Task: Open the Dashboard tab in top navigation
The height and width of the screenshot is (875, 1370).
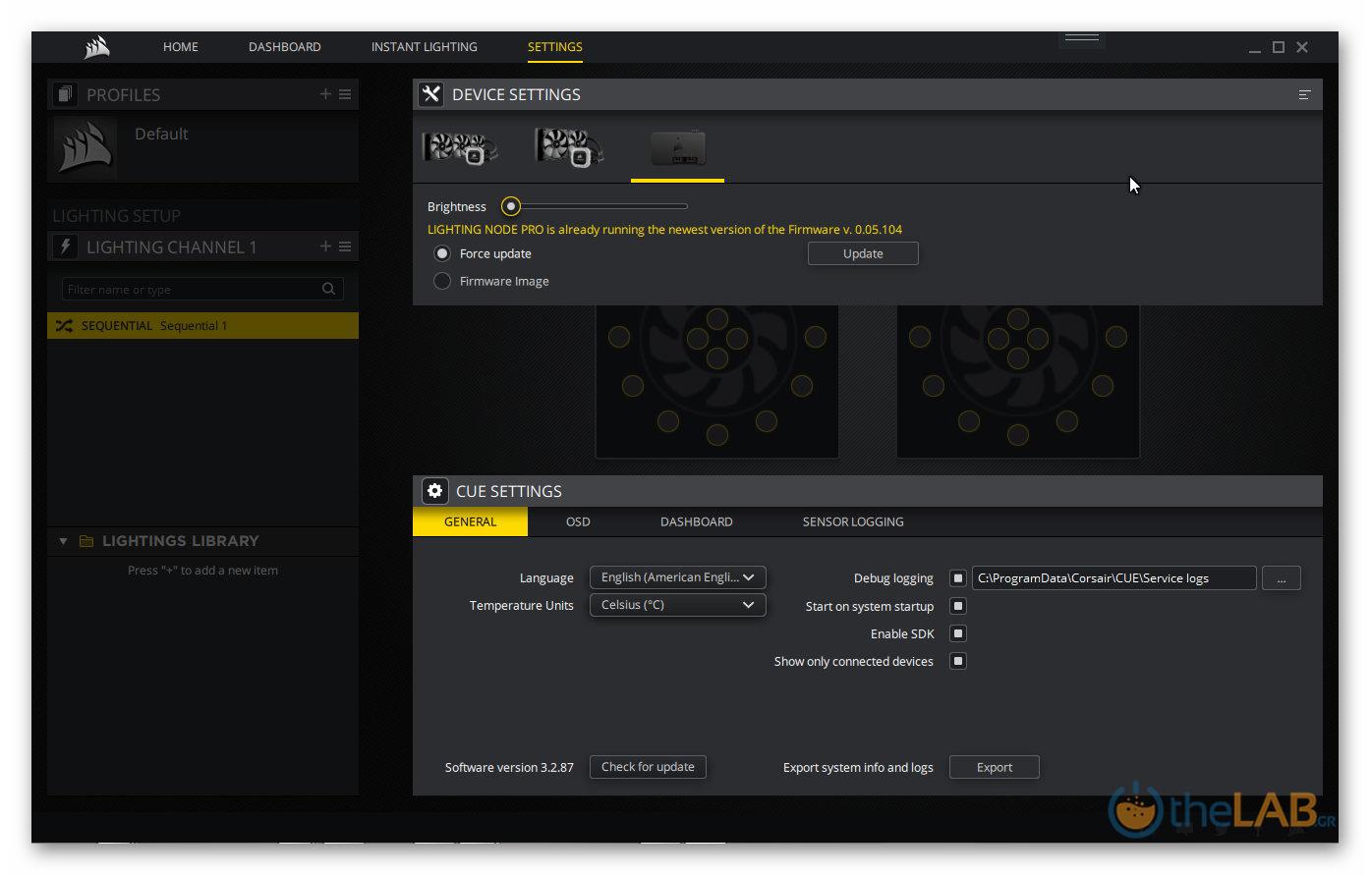Action: (x=285, y=47)
